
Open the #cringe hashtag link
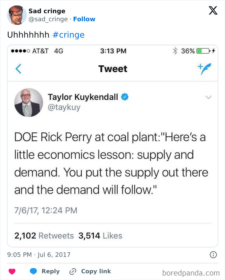click(68, 35)
